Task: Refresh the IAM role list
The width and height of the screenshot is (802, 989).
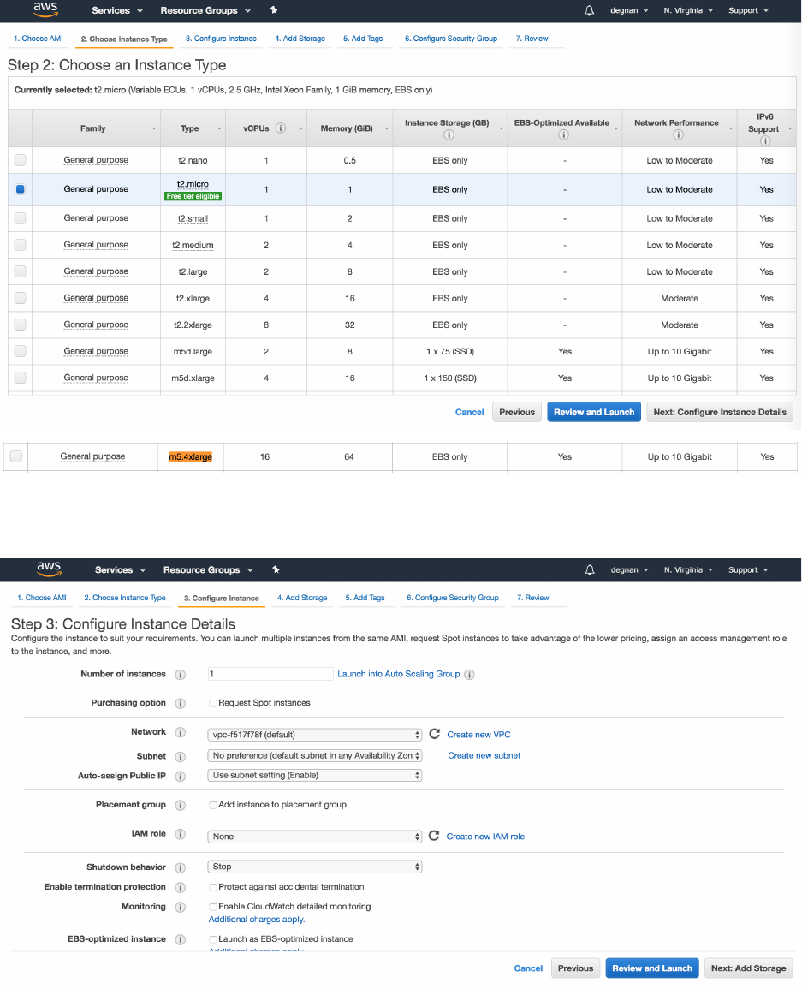Action: [434, 836]
